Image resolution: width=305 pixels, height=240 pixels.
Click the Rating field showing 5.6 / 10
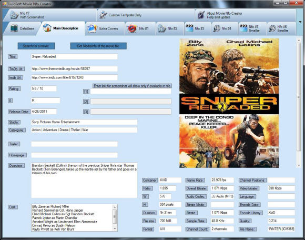pos(44,88)
